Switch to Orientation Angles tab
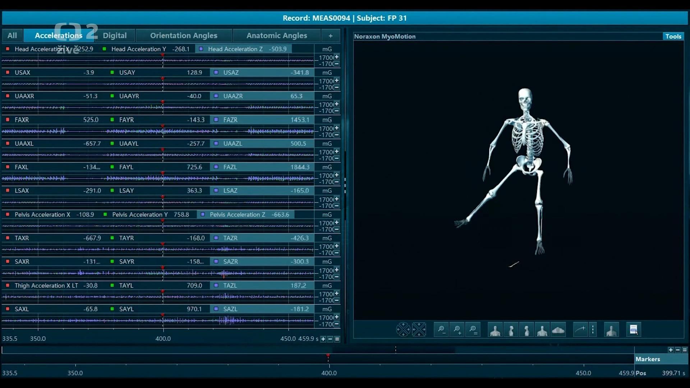 [184, 36]
